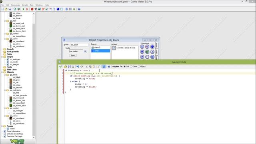
Task: Select obj_bedrock in the resource tree
Action: [x=18, y=88]
